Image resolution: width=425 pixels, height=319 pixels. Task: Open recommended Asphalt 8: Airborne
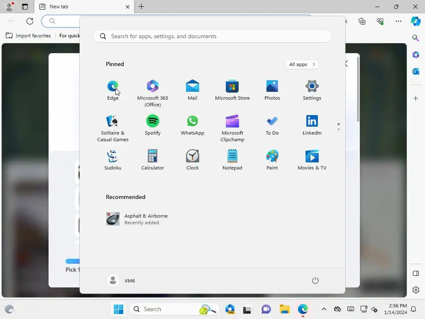(137, 219)
